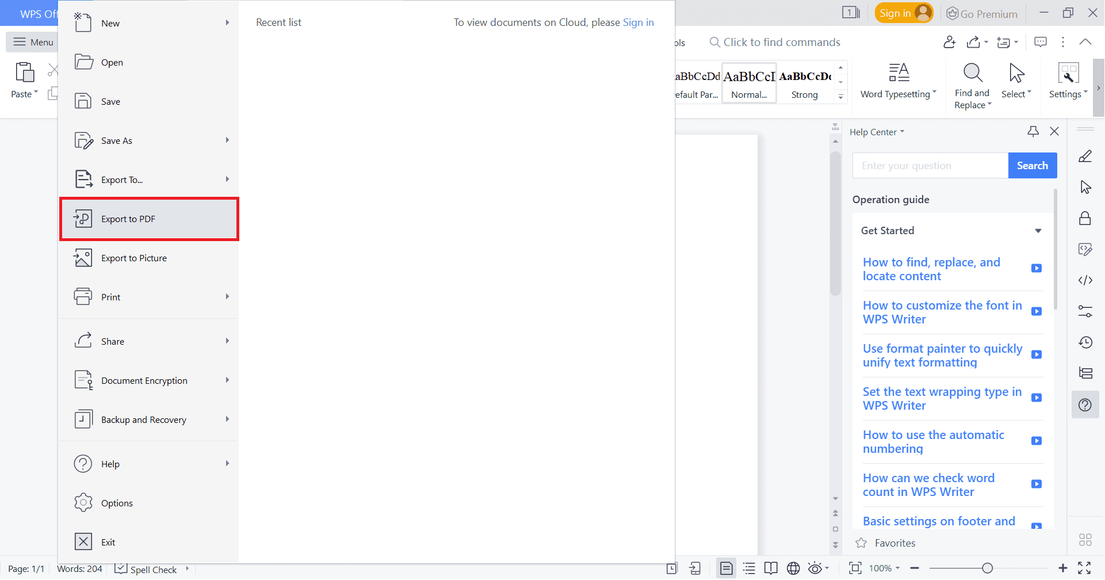Open Word Typesetting tools
This screenshot has width=1105, height=580.
pyautogui.click(x=898, y=81)
